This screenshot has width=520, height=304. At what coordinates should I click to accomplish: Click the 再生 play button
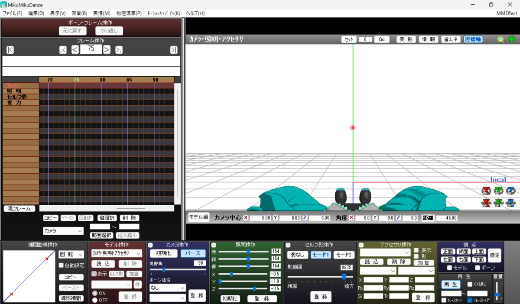click(x=451, y=285)
